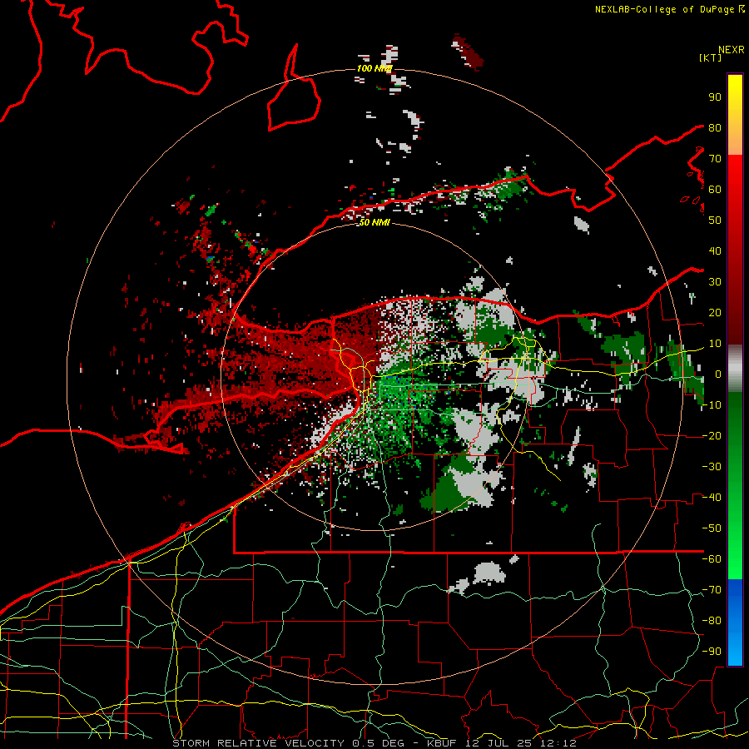The image size is (749, 749).
Task: Click the -10 value on the velocity scale
Action: [712, 405]
